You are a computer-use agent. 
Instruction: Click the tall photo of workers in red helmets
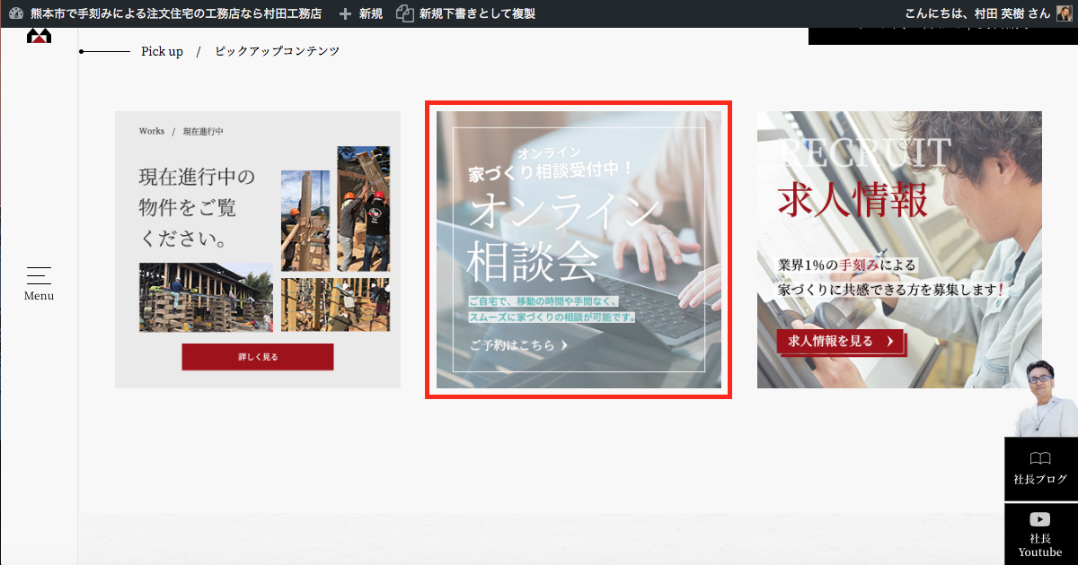point(363,208)
